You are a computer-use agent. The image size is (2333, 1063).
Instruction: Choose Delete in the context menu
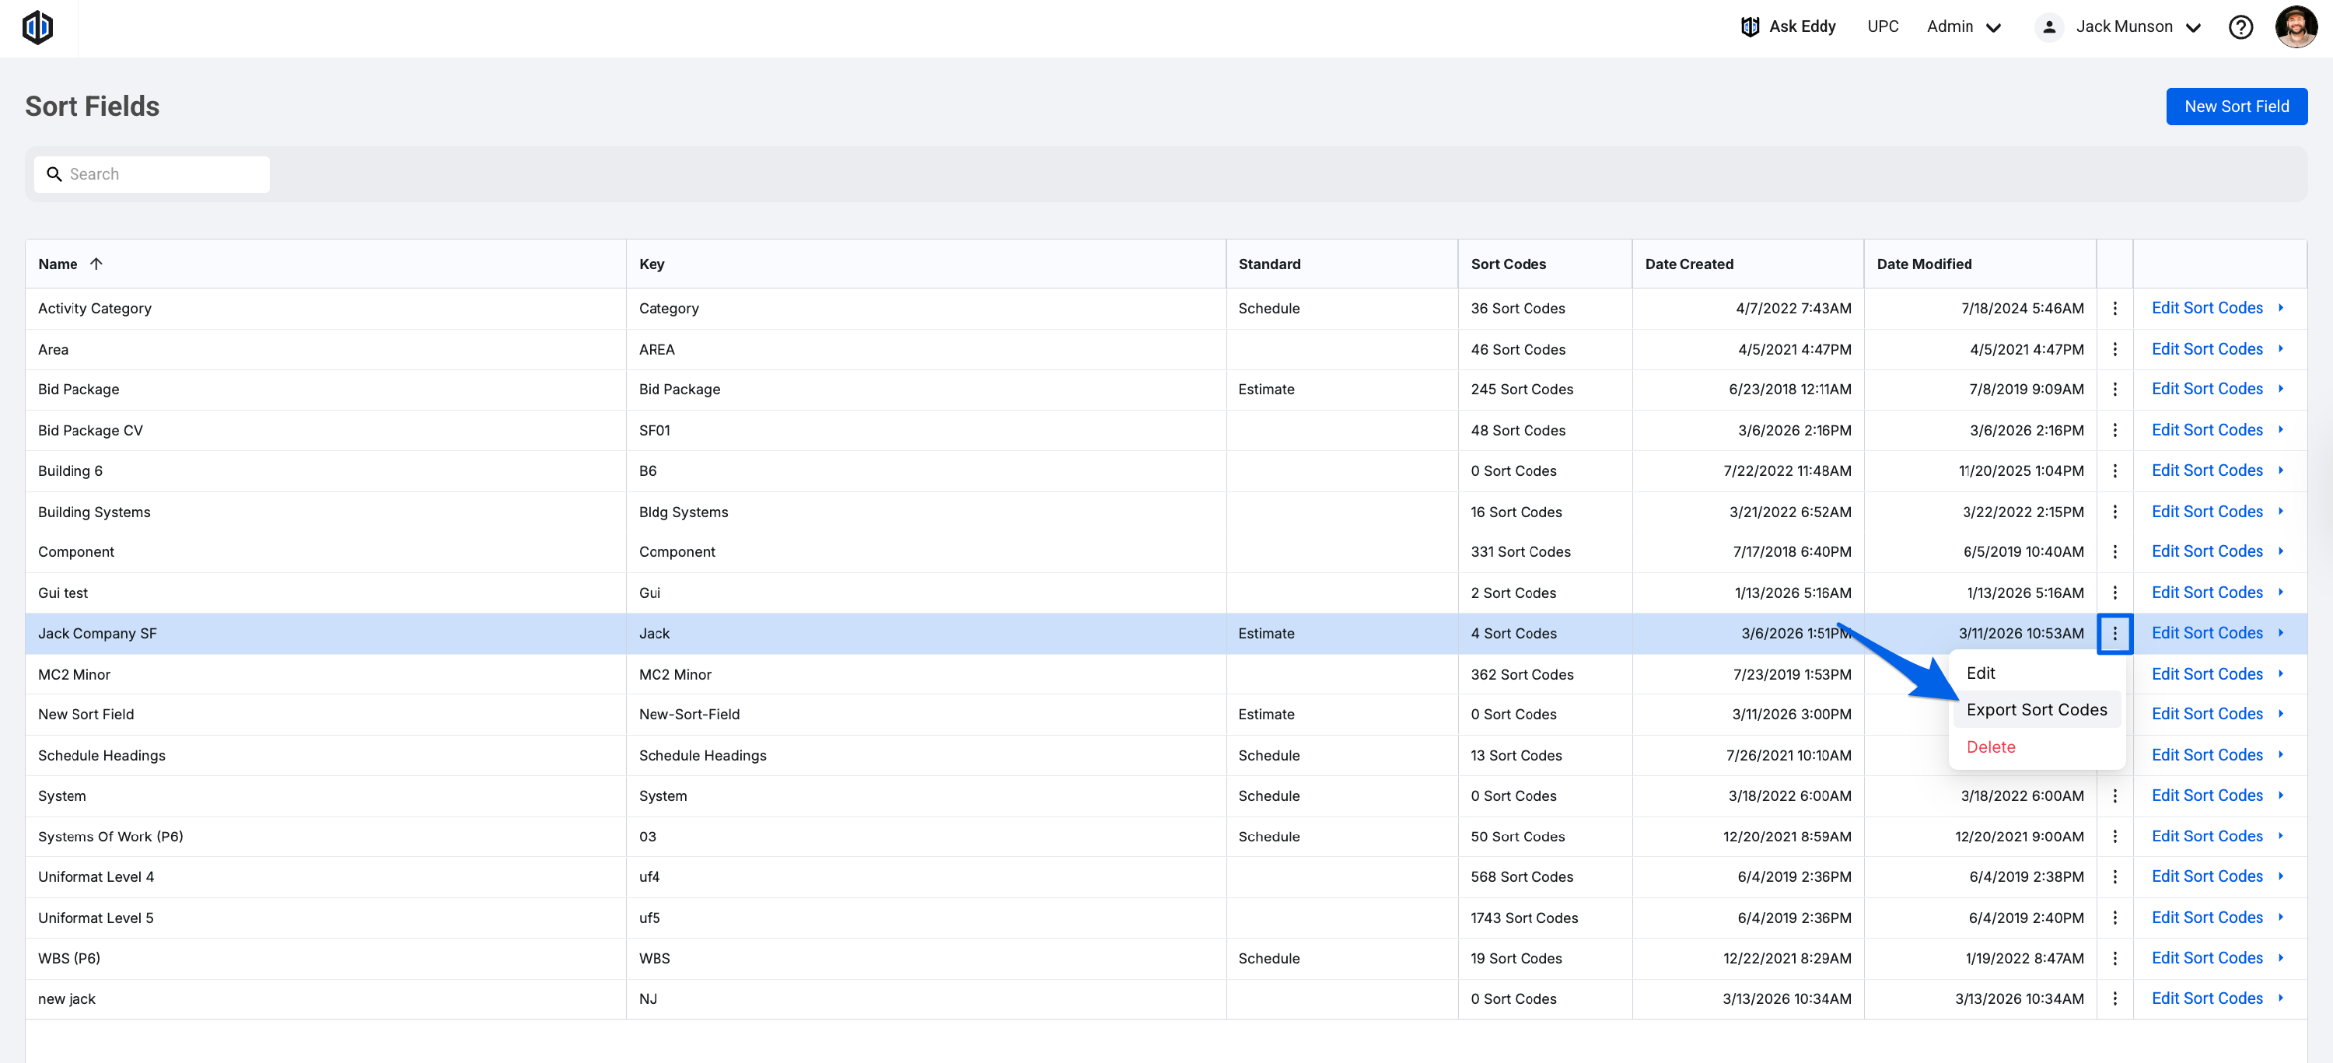pos(1991,747)
